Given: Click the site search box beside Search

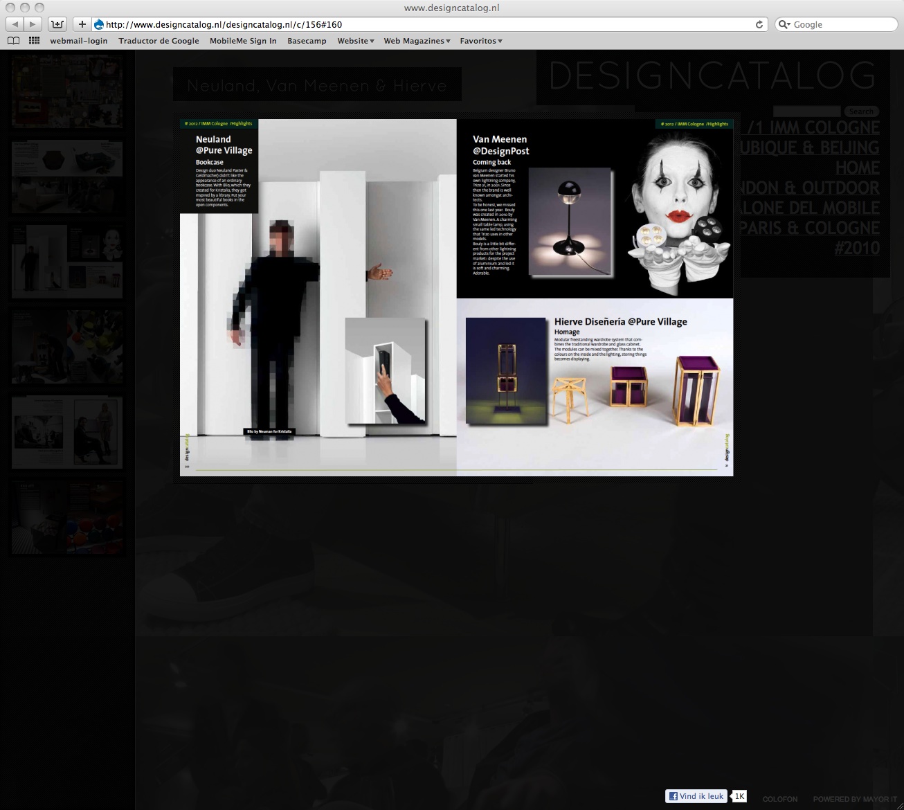Looking at the screenshot, I should tap(806, 111).
